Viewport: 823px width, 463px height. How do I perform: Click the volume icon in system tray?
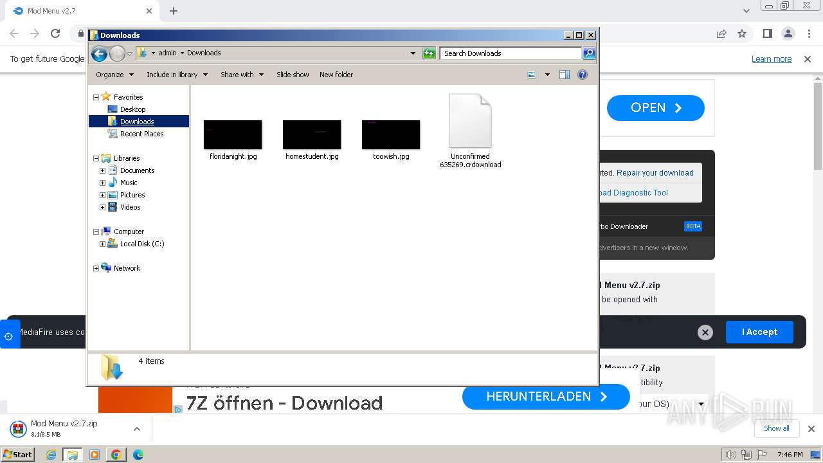tap(731, 455)
